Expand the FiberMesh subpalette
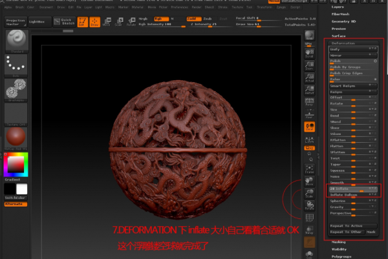Viewport: 388px width, 259px height. [340, 14]
